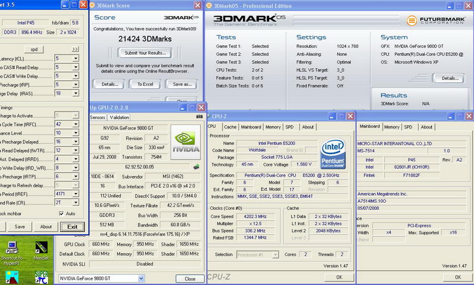This screenshot has height=285, width=474.
Task: Click the Details button under System
Action: tap(450, 78)
